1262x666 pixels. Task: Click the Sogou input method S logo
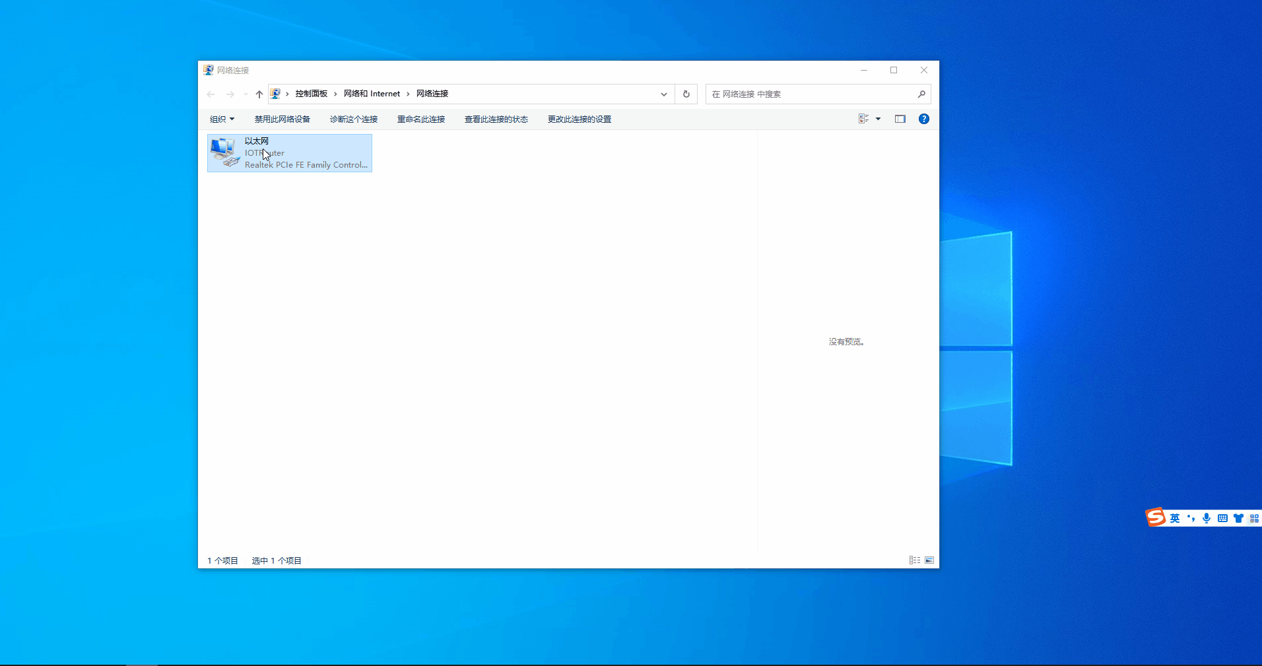tap(1155, 517)
